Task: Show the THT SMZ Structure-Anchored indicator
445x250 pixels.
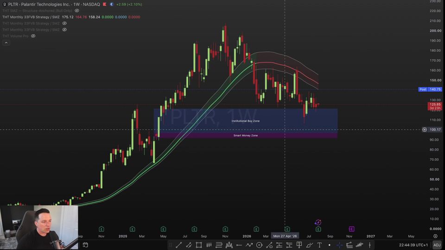Action: (x=77, y=11)
